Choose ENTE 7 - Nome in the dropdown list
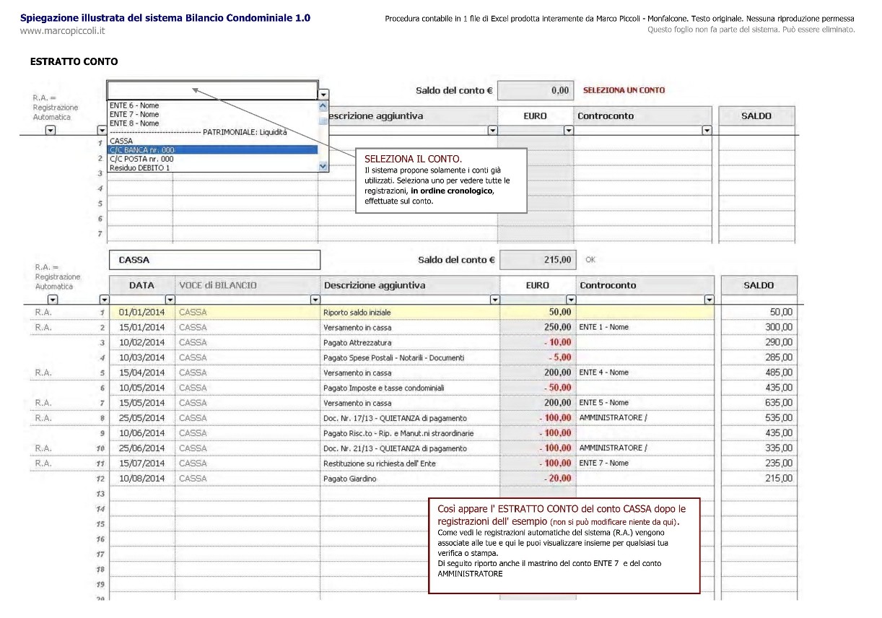 pyautogui.click(x=212, y=114)
